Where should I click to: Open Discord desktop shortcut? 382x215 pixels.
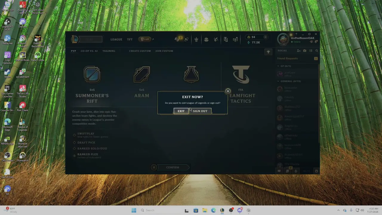(22, 23)
